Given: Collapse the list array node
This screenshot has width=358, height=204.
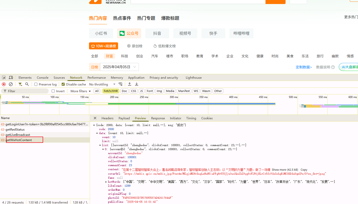Looking at the screenshot, I should 100,145.
